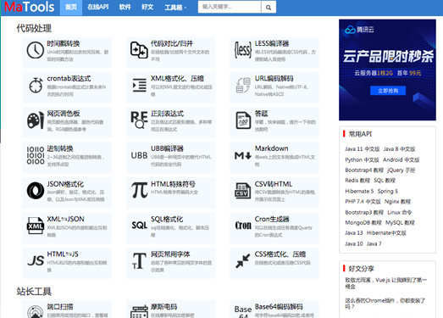
Task: Click the search magnifier button
Action: pyautogui.click(x=269, y=7)
